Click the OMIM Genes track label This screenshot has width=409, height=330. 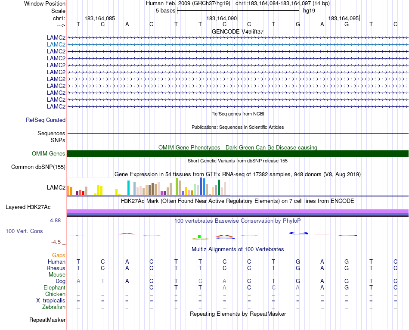click(x=49, y=153)
